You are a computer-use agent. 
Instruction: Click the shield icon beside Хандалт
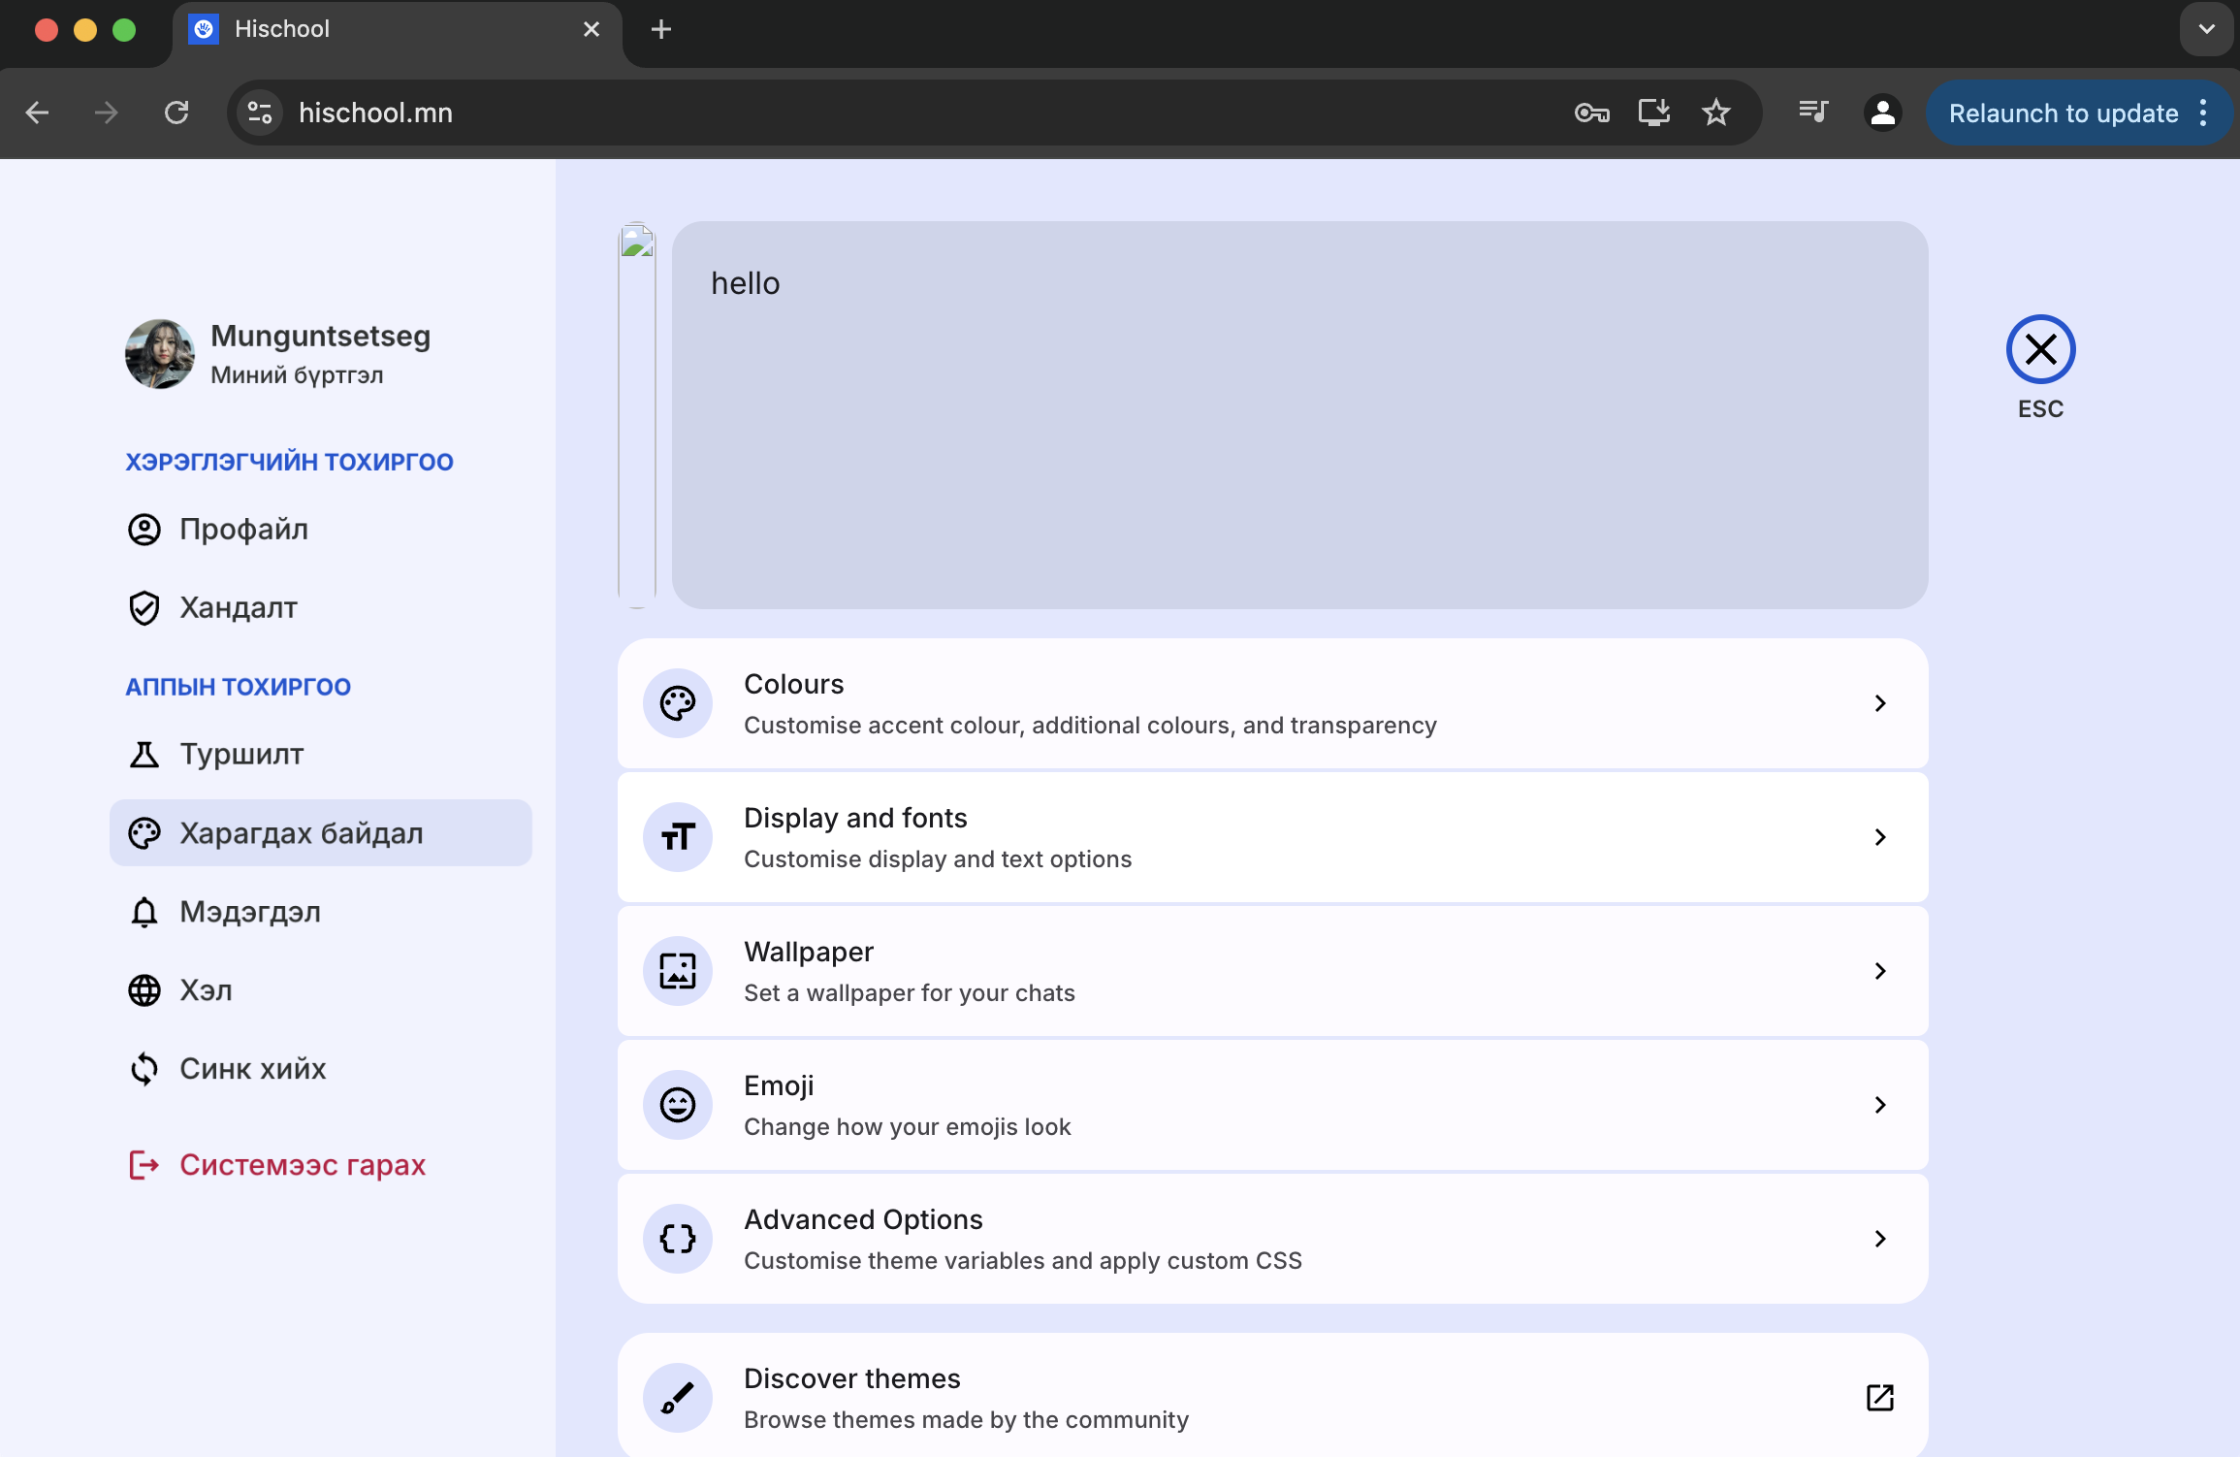(144, 607)
